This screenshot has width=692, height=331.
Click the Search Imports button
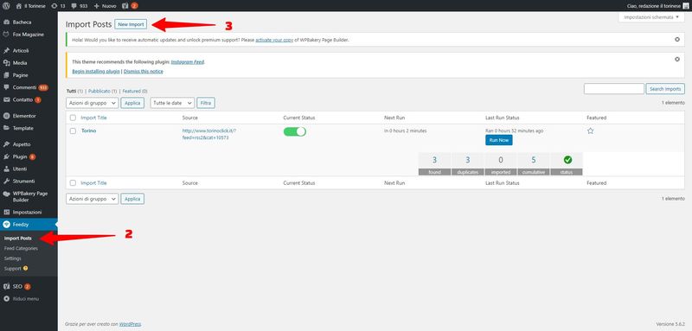coord(665,89)
